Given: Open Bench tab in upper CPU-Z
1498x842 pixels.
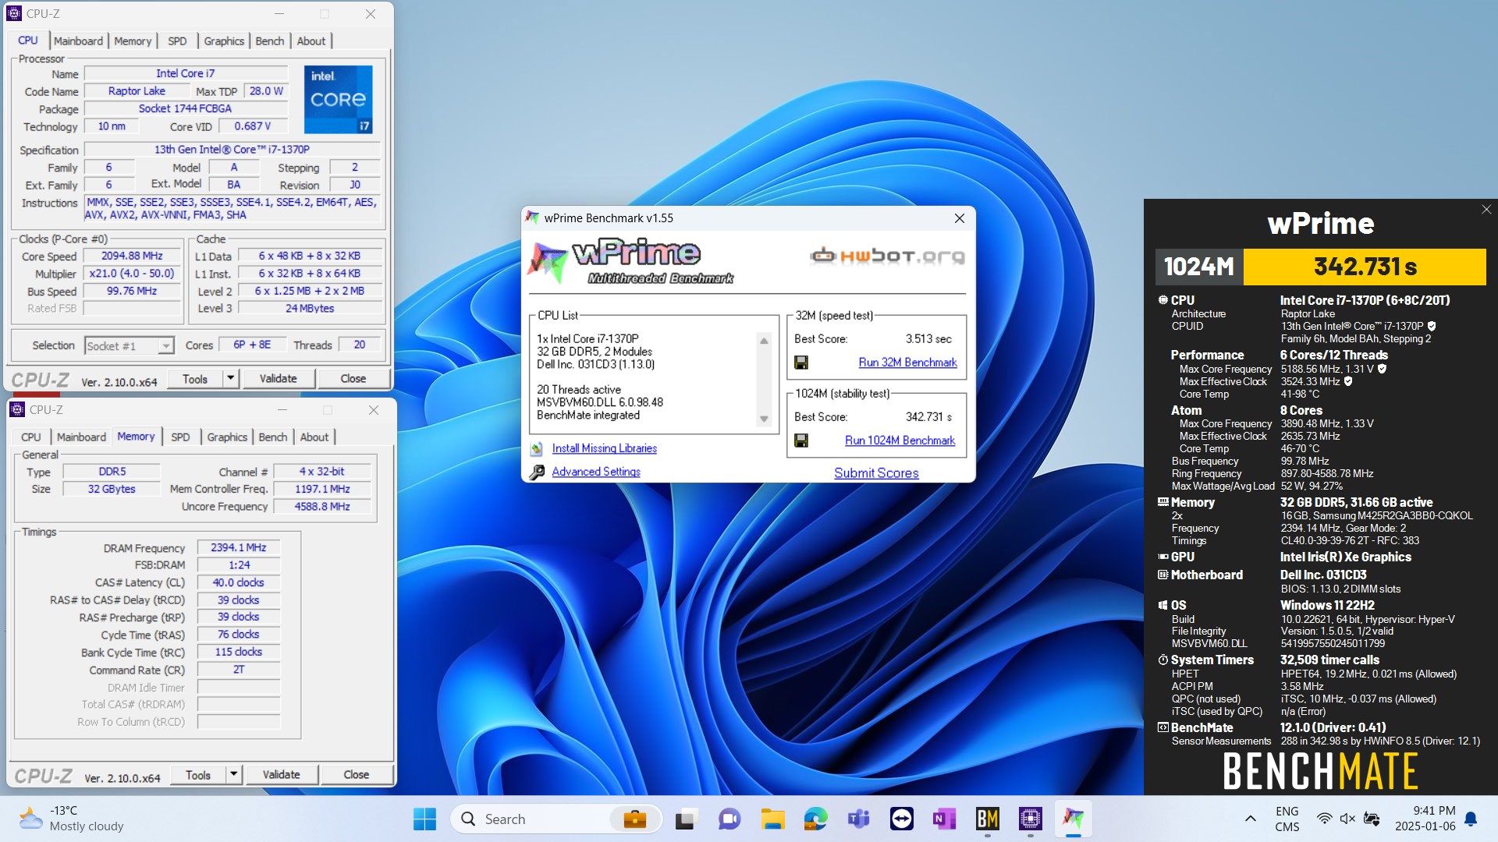Looking at the screenshot, I should [x=270, y=41].
